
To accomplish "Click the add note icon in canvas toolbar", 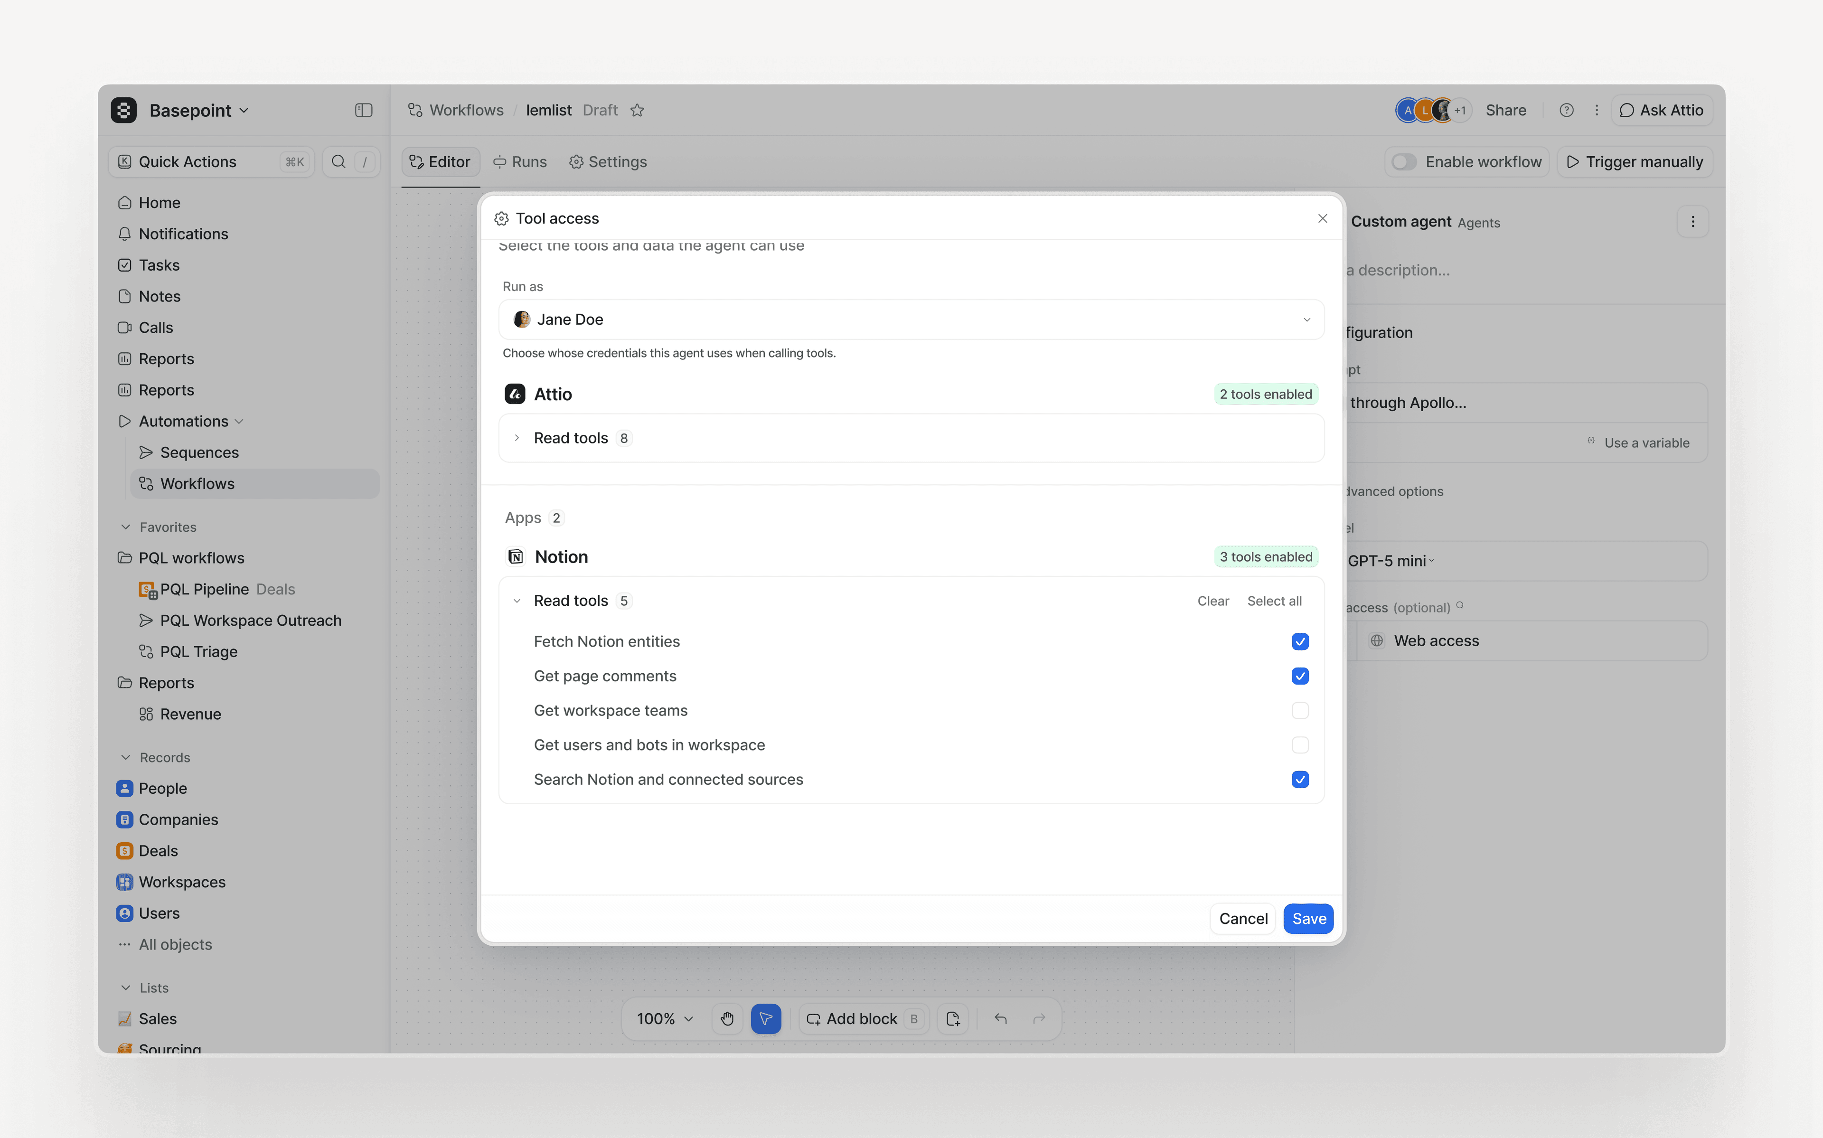I will coord(952,1018).
